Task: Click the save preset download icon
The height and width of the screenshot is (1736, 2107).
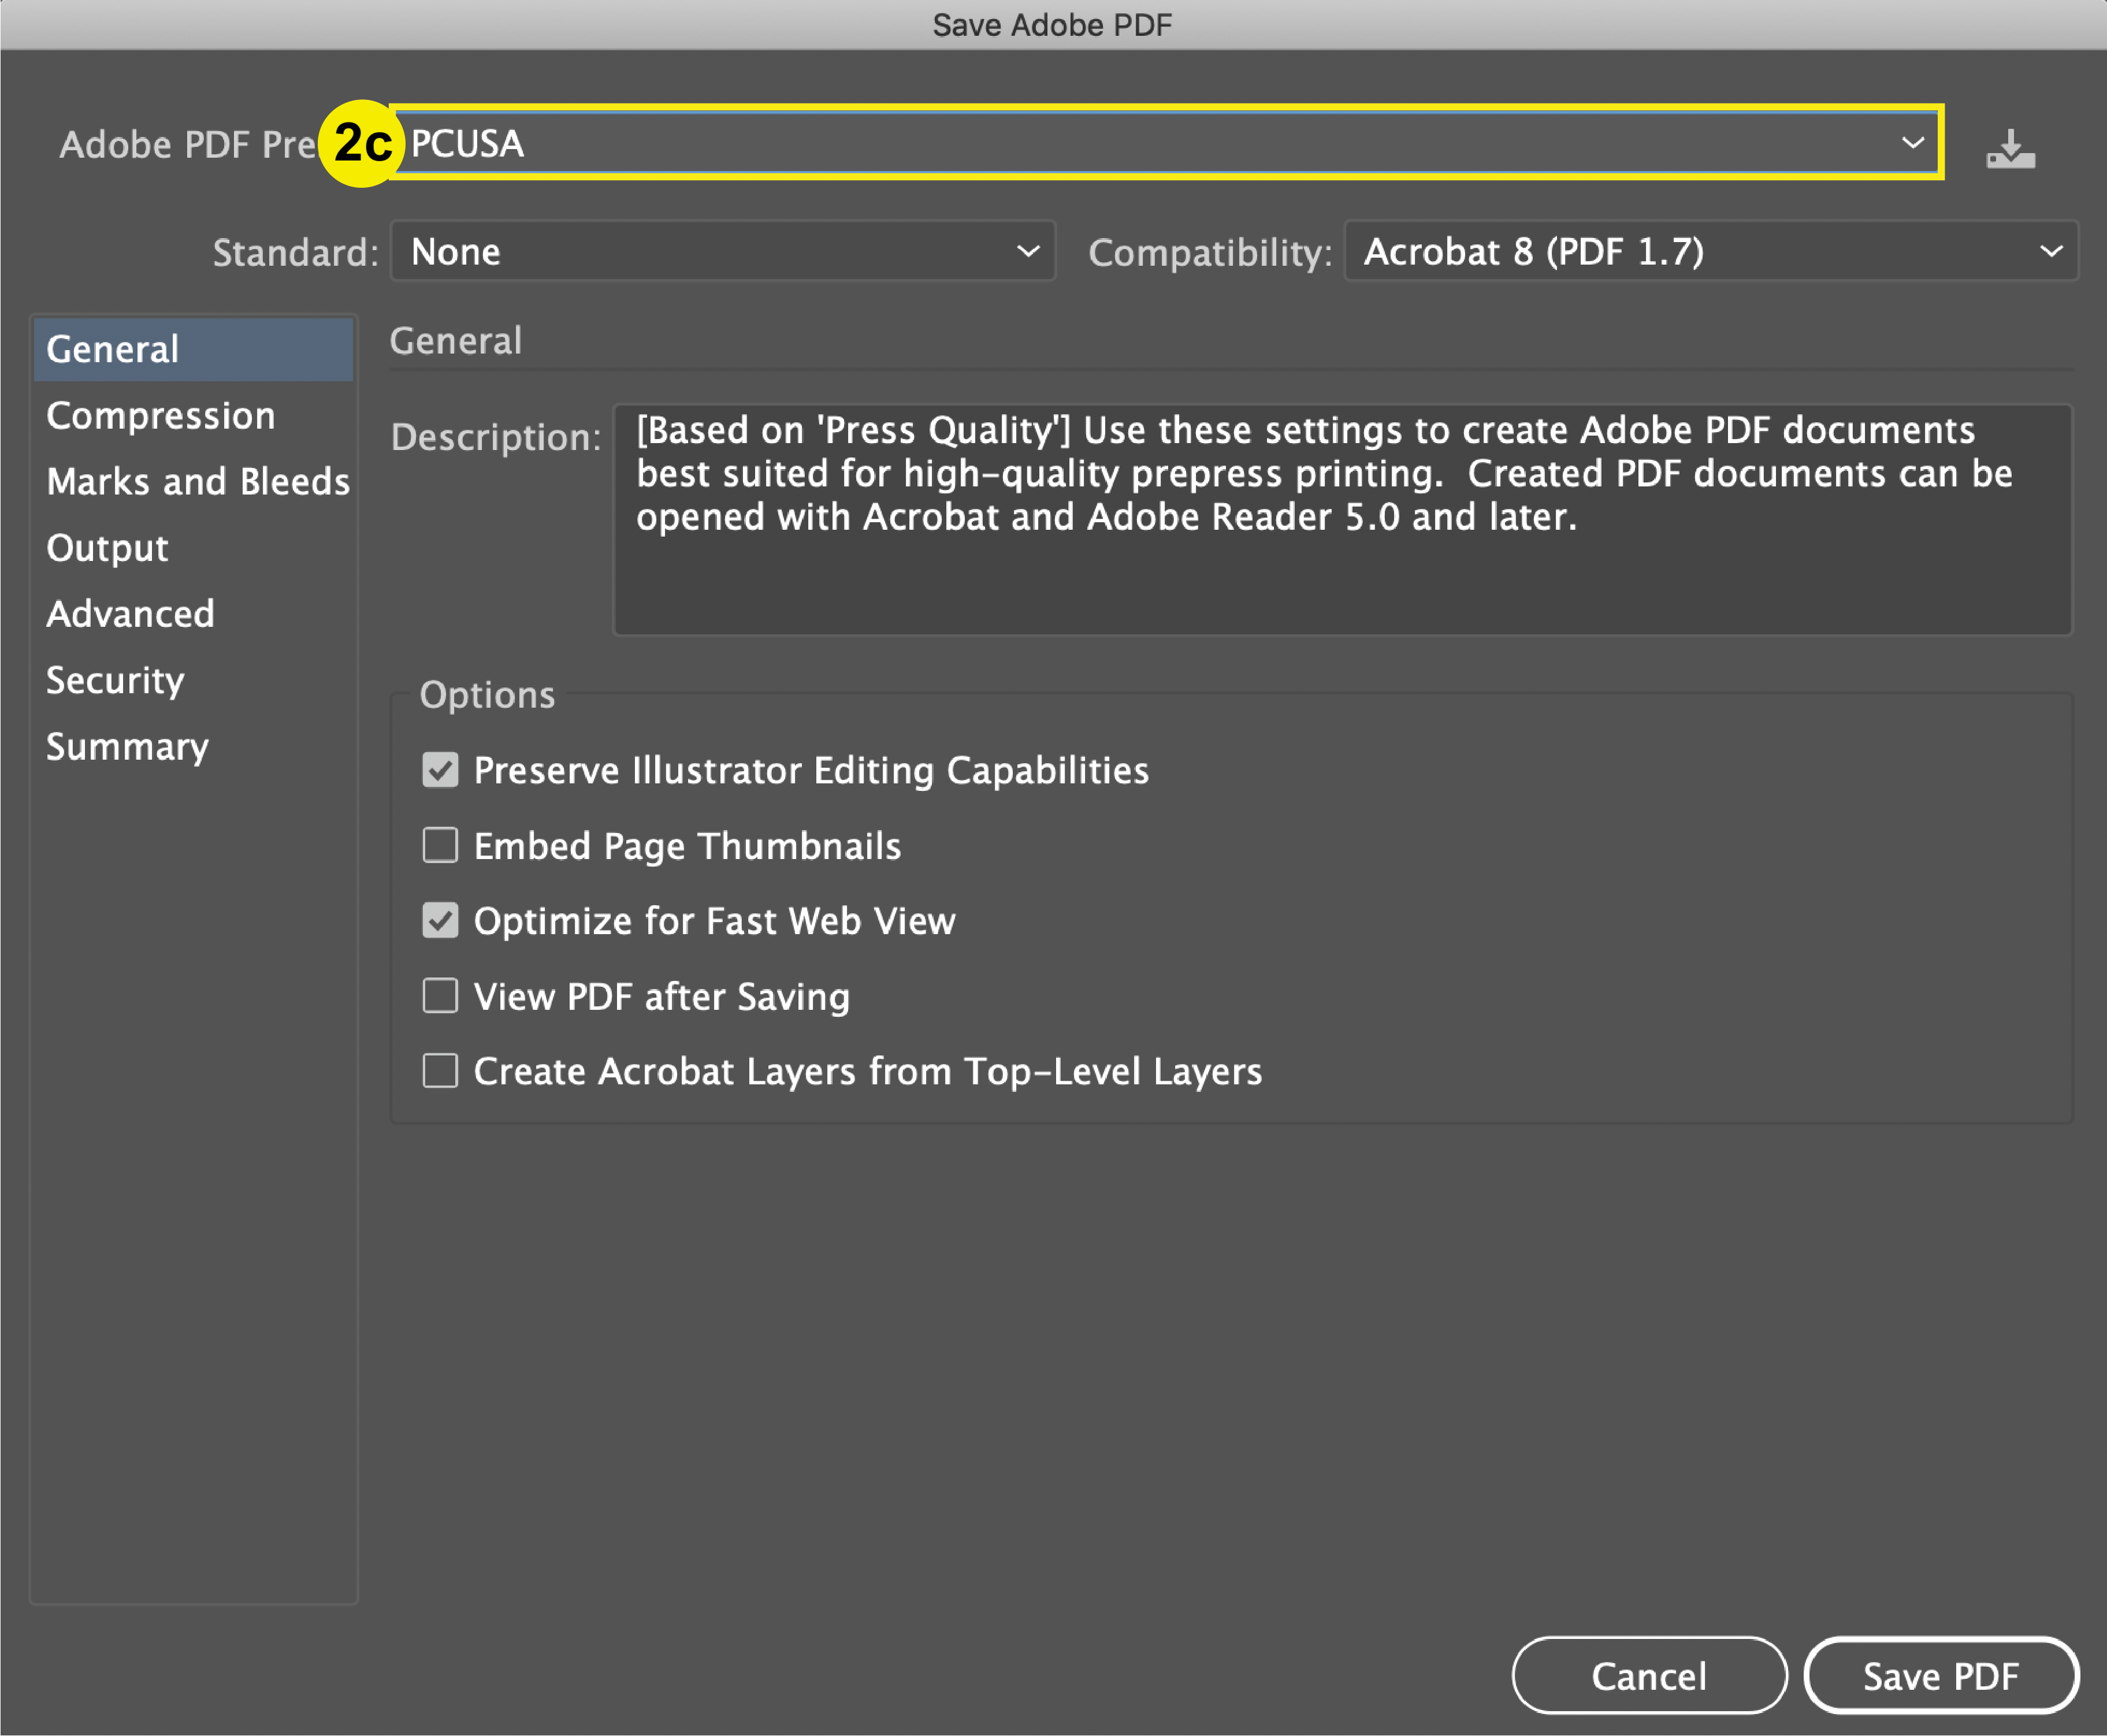Action: tap(2010, 148)
